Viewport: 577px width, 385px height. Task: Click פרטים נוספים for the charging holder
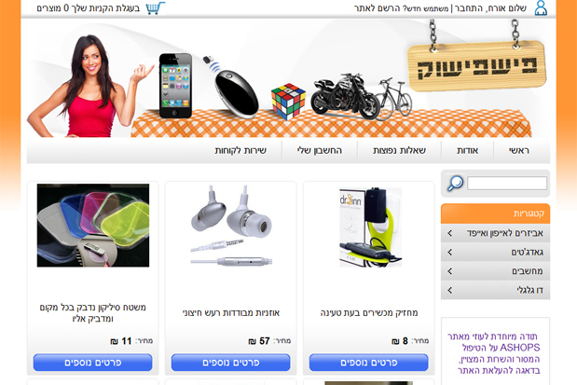tap(369, 363)
